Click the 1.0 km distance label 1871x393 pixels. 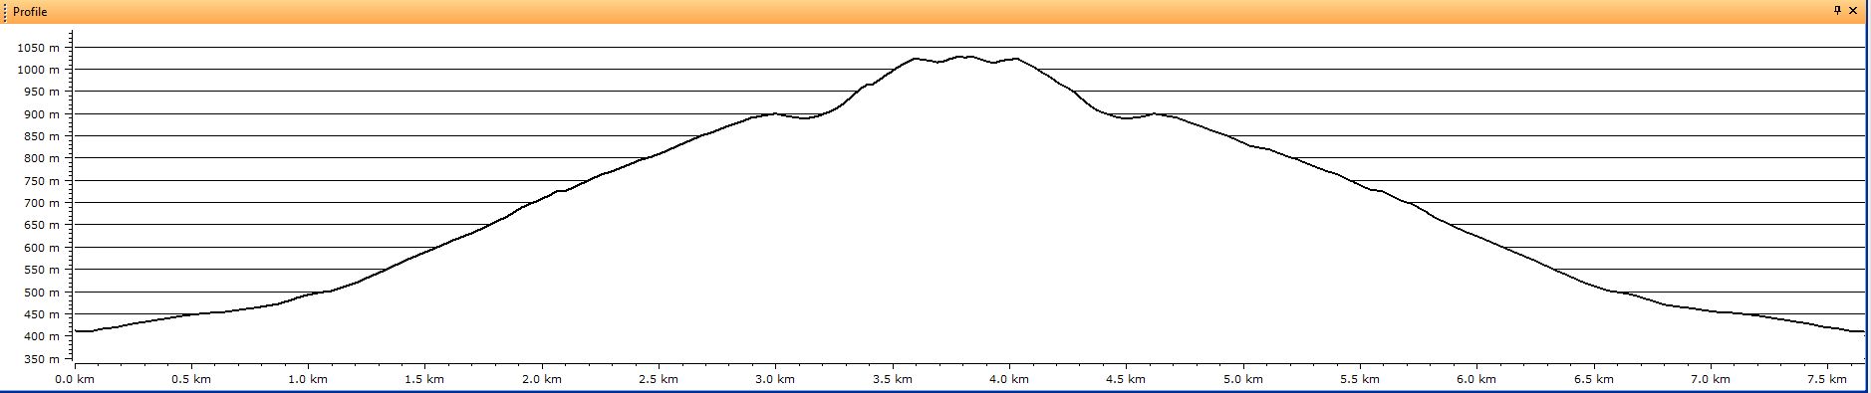pyautogui.click(x=308, y=379)
